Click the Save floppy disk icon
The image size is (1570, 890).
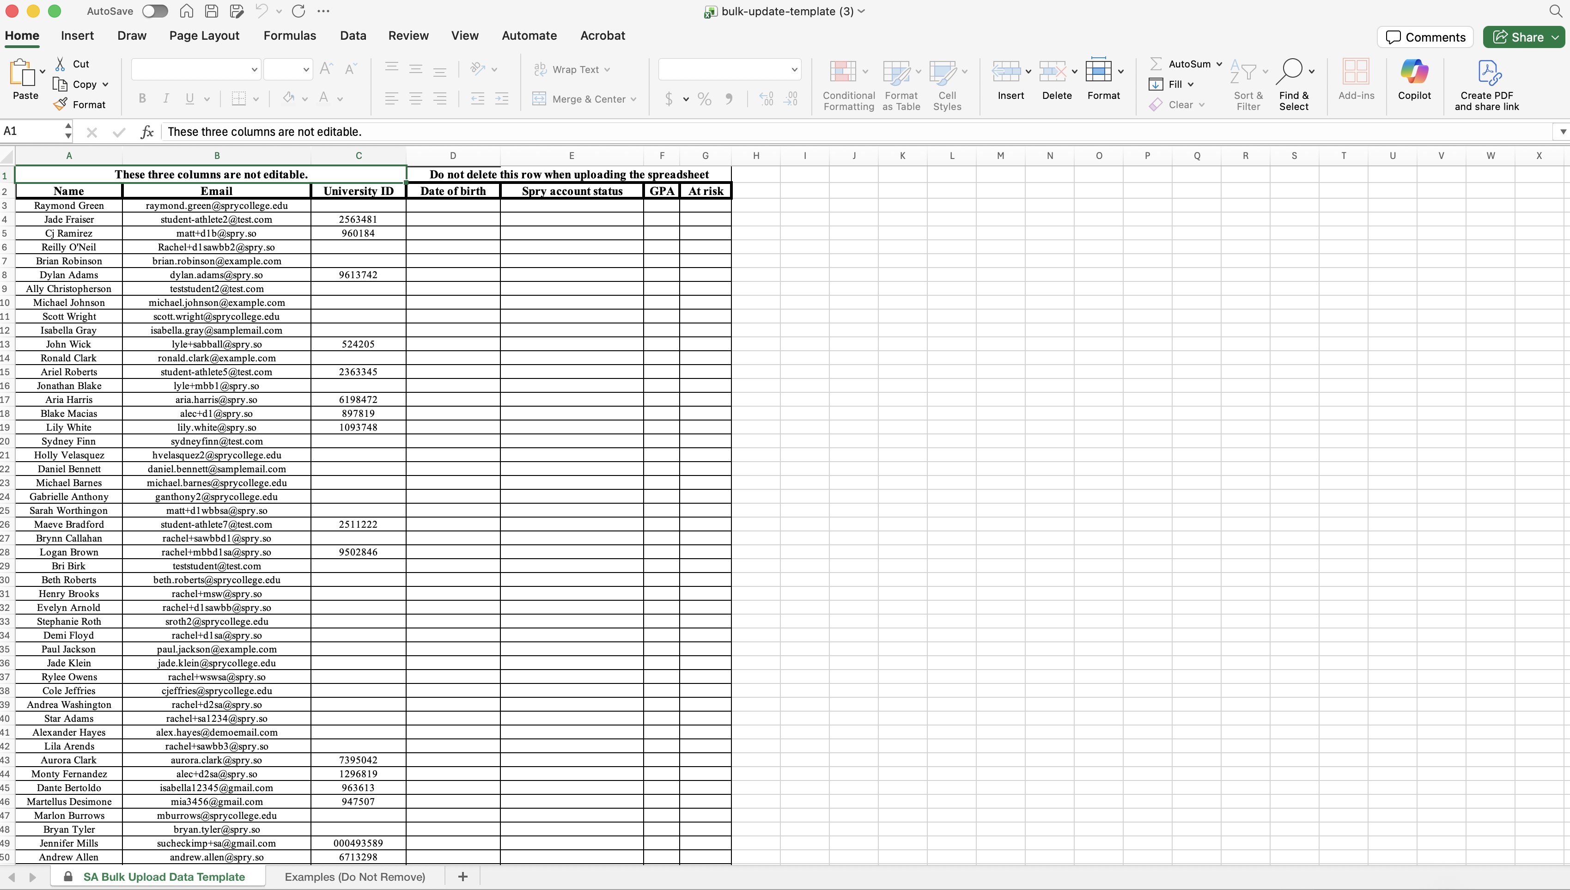pyautogui.click(x=212, y=11)
